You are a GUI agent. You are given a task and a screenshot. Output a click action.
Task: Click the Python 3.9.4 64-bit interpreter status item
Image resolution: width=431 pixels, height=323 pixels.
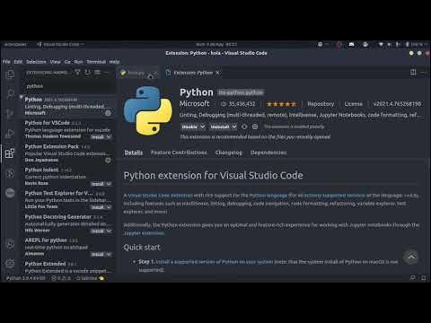26,278
